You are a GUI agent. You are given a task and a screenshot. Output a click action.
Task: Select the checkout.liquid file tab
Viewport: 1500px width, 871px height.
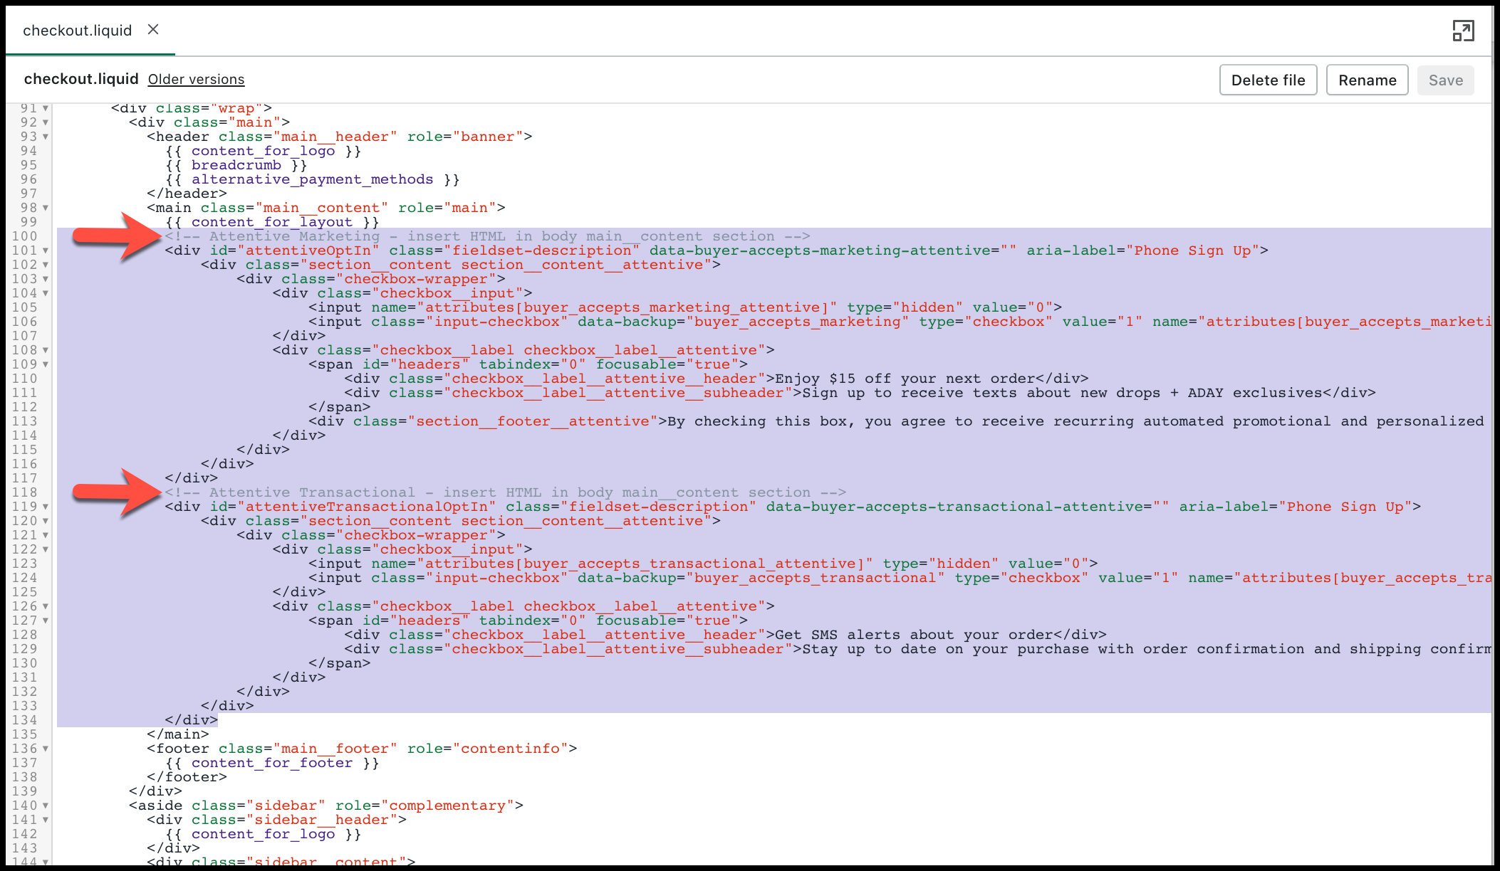click(x=77, y=31)
